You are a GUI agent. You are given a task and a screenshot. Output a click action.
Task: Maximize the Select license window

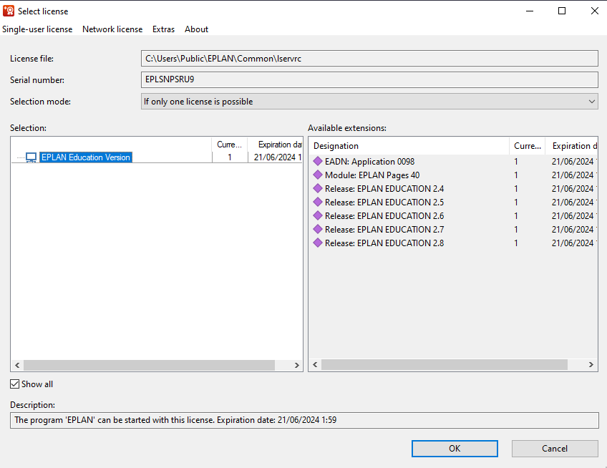coord(562,11)
